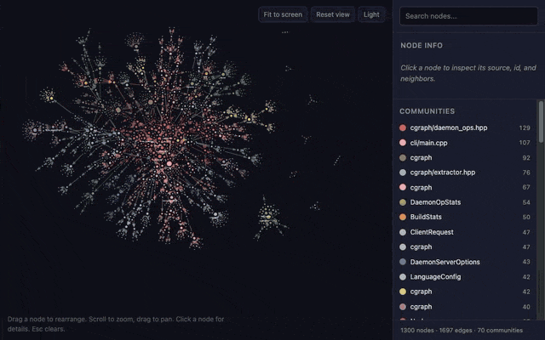Click the olive swatch beside DaemonOpStats

pyautogui.click(x=403, y=202)
